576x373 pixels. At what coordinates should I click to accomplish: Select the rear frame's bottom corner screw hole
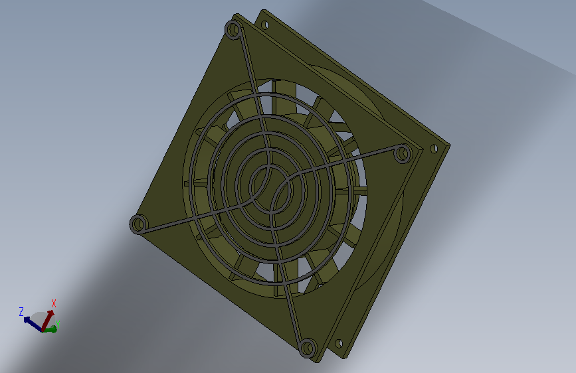(x=339, y=344)
